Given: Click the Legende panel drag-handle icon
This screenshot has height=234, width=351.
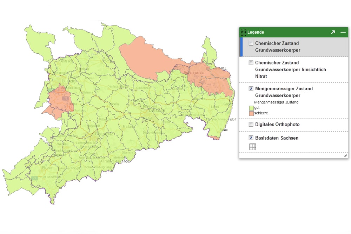Looking at the screenshot, I should (243, 32).
